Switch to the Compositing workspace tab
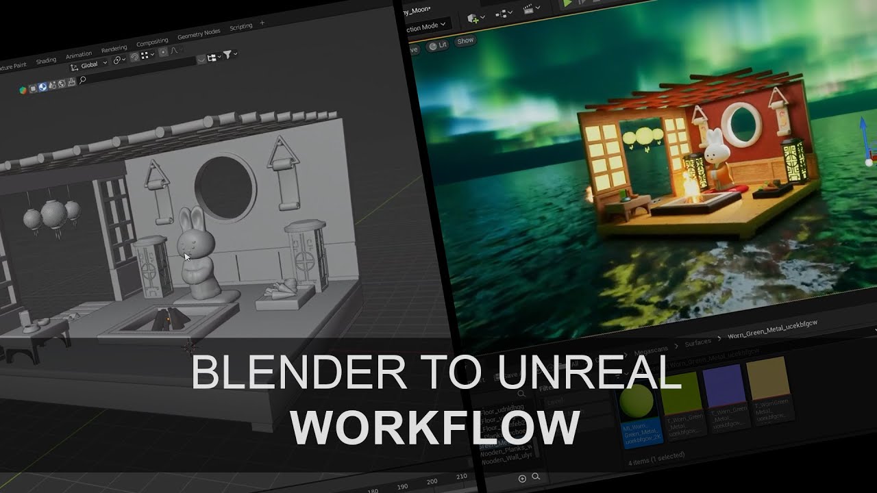Viewport: 877px width, 493px height. pyautogui.click(x=152, y=42)
